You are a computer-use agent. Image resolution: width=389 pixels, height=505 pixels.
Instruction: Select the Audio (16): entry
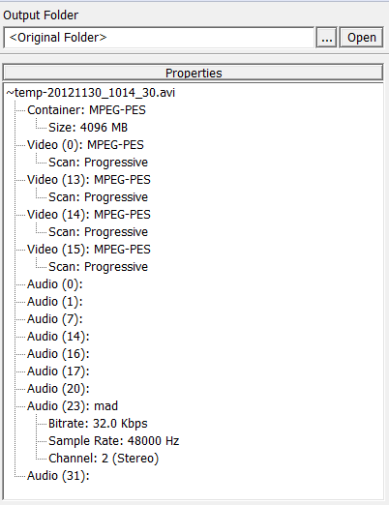pyautogui.click(x=58, y=354)
